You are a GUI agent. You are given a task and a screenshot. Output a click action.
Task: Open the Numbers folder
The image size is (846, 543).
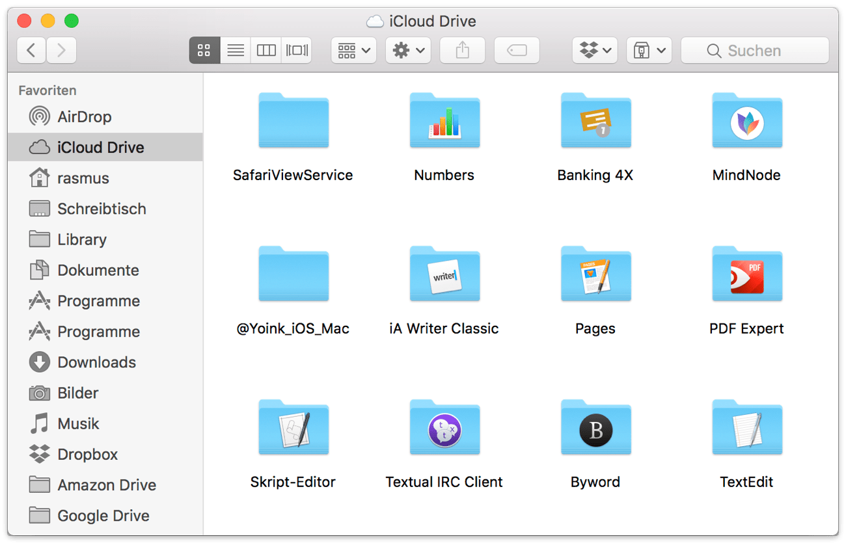444,120
